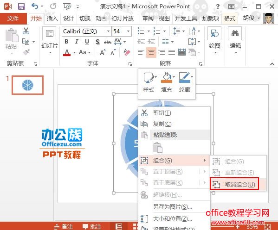The height and width of the screenshot is (230, 278).
Task: Open 编辑 editing binoculars button
Action: [235, 40]
